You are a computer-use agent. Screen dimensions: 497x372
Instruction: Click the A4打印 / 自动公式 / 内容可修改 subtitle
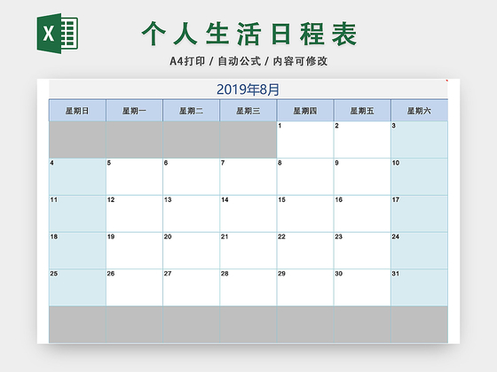pos(248,61)
